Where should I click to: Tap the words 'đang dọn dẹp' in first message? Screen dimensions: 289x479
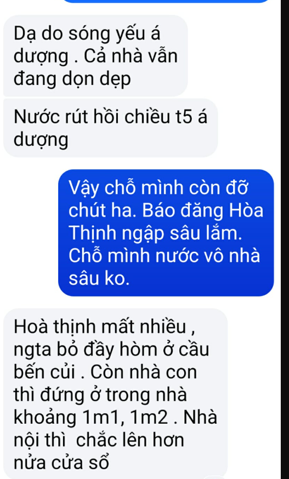coord(72,79)
